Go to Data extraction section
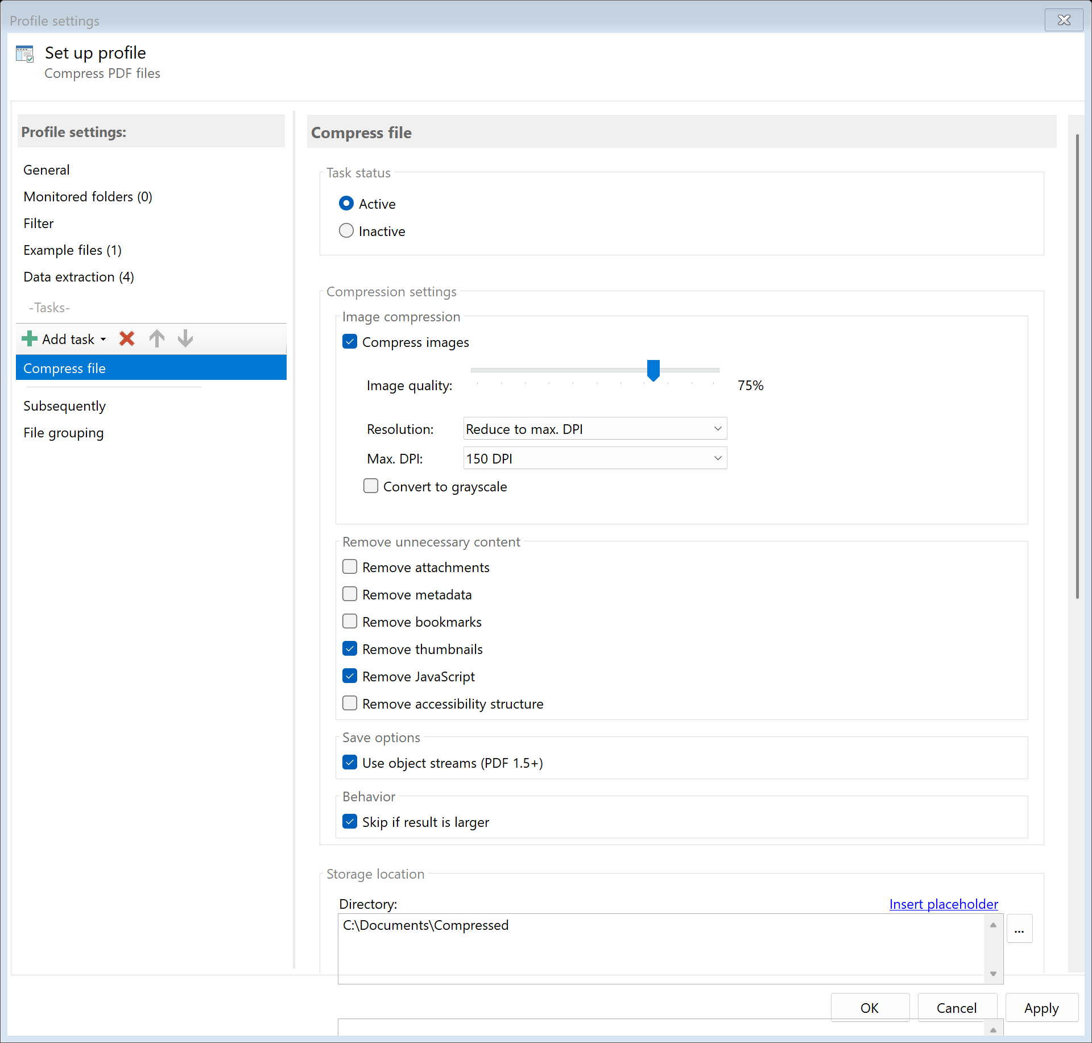The width and height of the screenshot is (1092, 1043). [78, 277]
